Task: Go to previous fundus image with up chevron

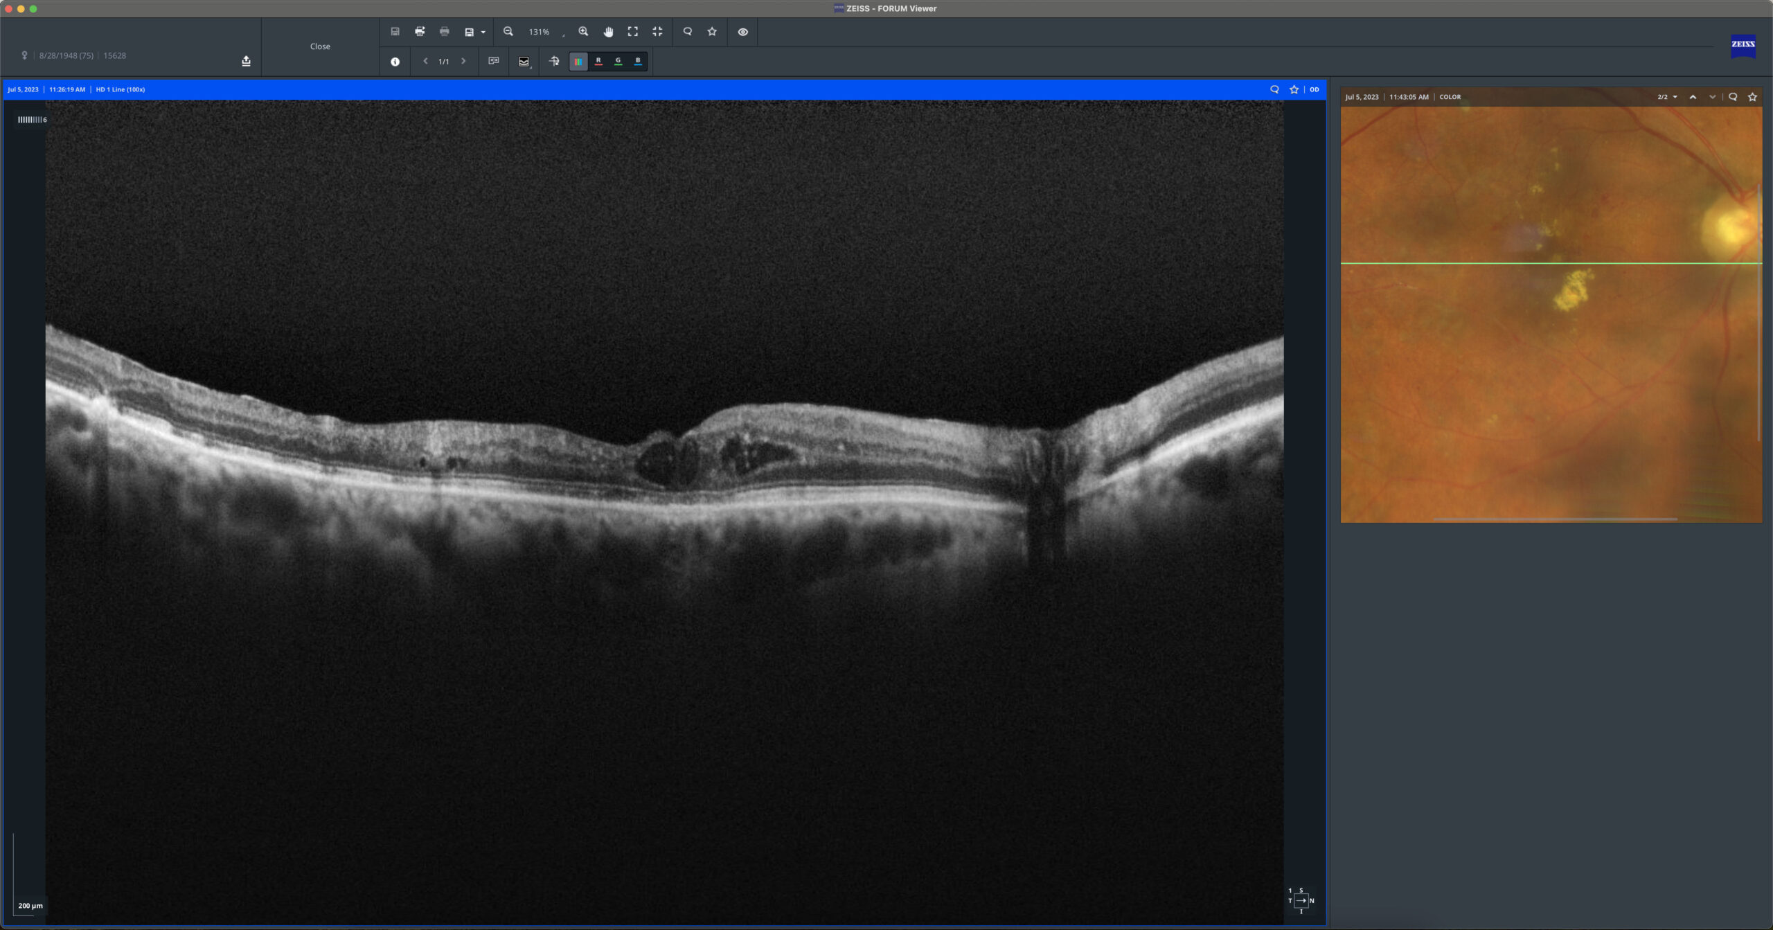Action: [1693, 97]
